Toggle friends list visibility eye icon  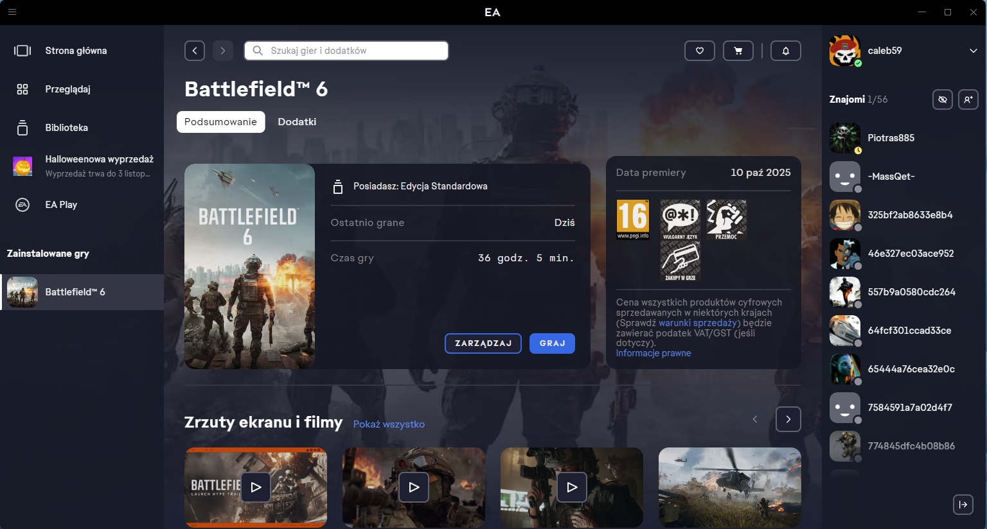pos(942,100)
